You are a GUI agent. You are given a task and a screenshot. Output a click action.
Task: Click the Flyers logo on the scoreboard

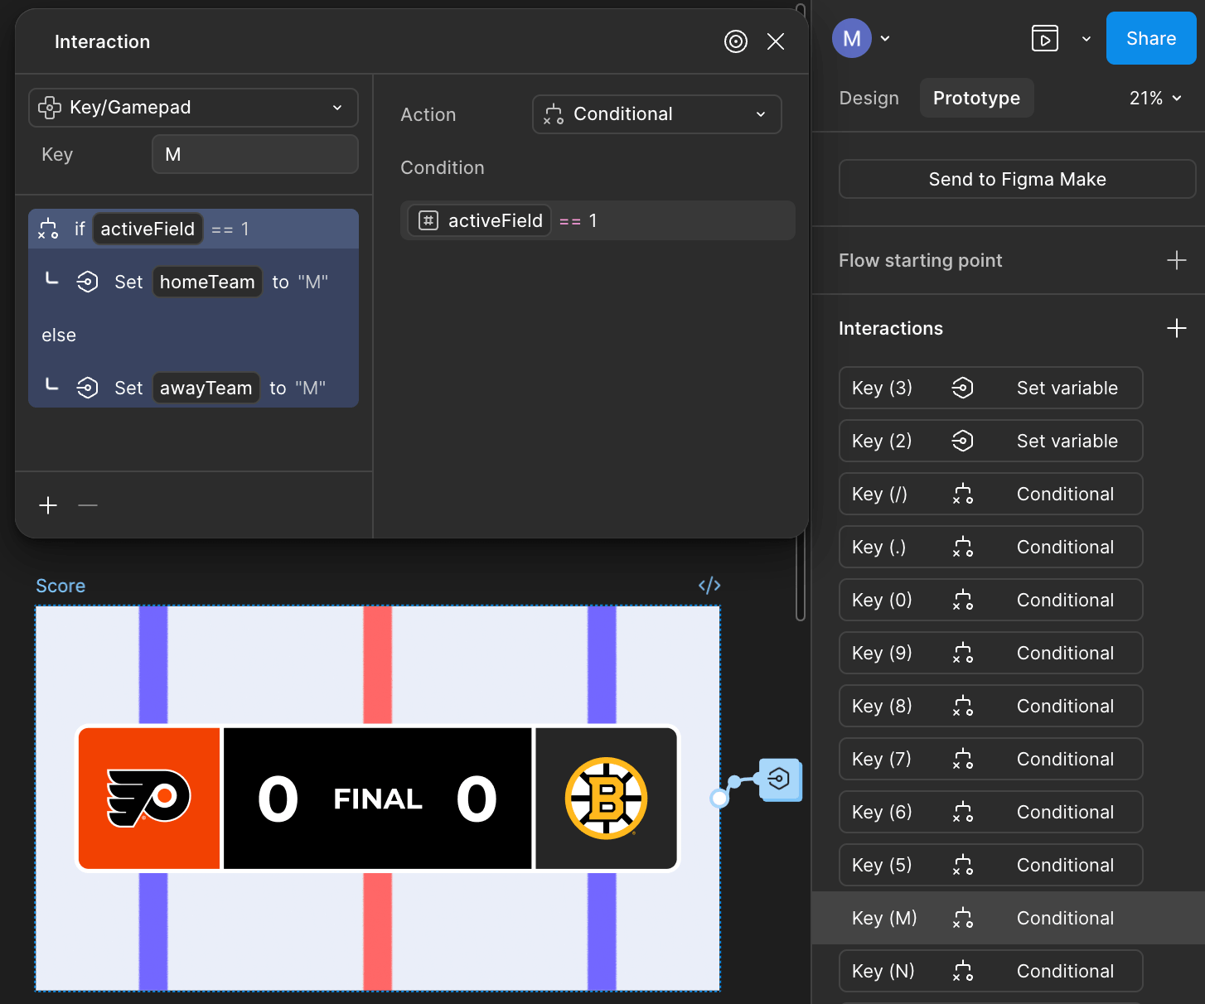tap(149, 799)
